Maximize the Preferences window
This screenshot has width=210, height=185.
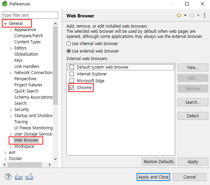[187, 4]
